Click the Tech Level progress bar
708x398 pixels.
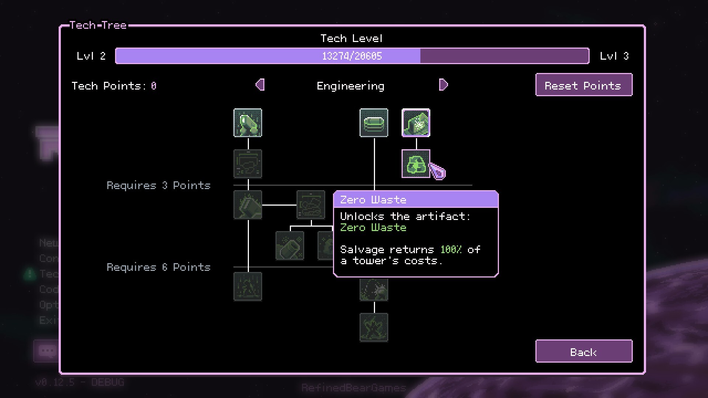(351, 56)
